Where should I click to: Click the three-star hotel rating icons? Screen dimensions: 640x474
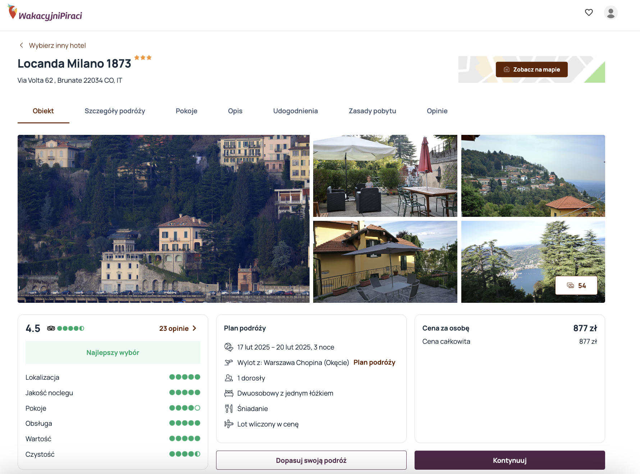point(143,58)
